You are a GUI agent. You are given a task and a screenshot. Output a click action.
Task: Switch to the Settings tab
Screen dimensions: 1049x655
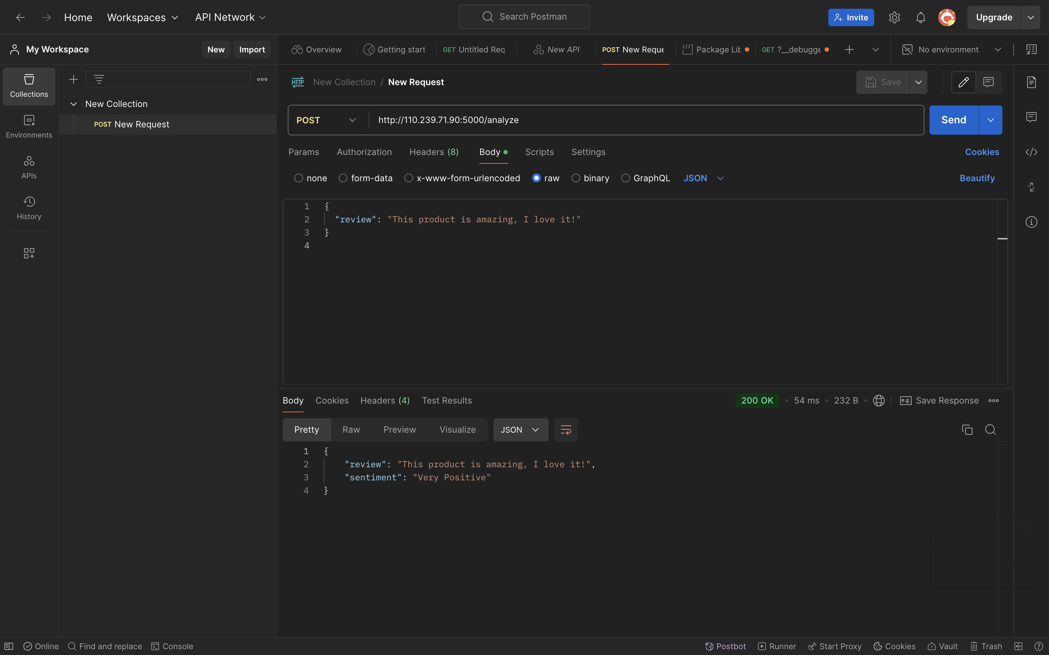[x=588, y=152]
